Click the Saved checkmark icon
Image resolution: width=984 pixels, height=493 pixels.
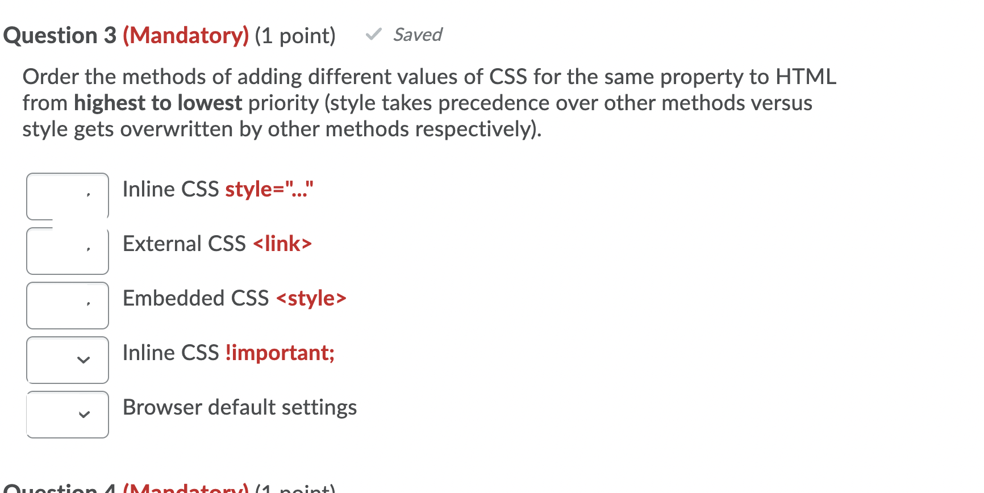(x=373, y=35)
